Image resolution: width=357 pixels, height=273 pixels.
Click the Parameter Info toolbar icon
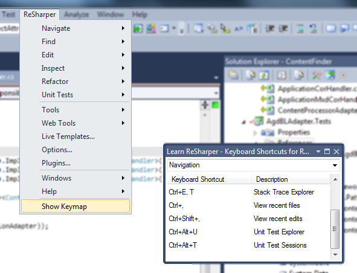coord(212,28)
